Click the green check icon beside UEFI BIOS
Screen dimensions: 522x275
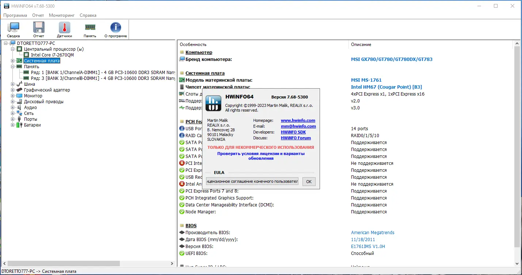[182, 253]
